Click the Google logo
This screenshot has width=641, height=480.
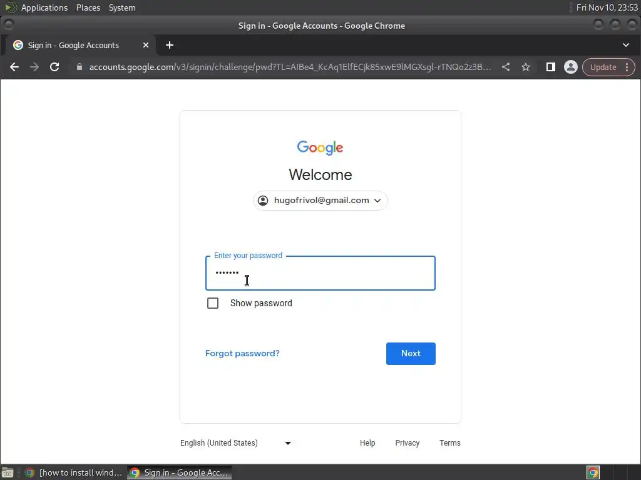pyautogui.click(x=320, y=147)
